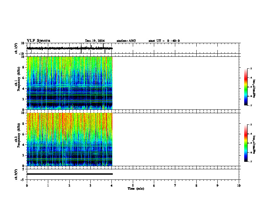Click the 'ch.3(V)' vertical axis label
Viewport: 269px width, 208px height.
16,174
